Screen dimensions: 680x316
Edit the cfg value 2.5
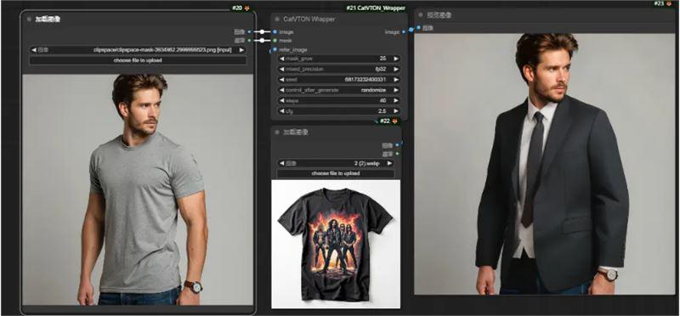(338, 111)
